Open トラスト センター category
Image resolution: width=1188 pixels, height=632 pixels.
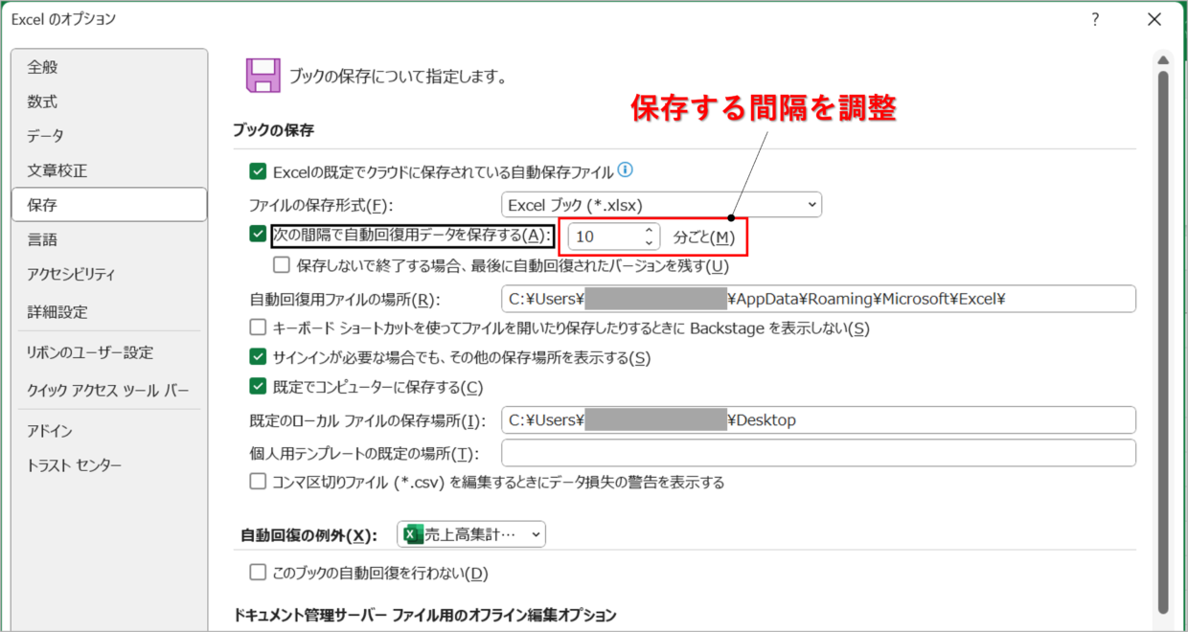[x=109, y=465]
